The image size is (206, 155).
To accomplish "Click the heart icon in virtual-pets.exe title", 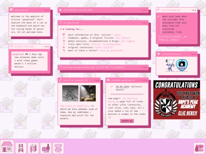I will click(x=159, y=54).
